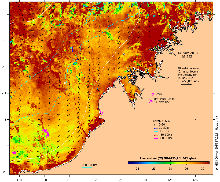
Task: Click the 0.5m/s velocity scale arrow
Action: click(186, 84)
